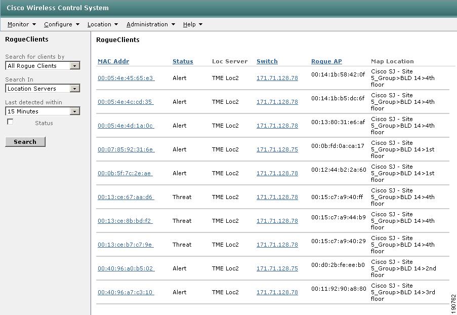This screenshot has height=315, width=457.
Task: Open switch 171.71.128.78 for client 00:0b:5f:7c:2e:ae
Action: 277,173
